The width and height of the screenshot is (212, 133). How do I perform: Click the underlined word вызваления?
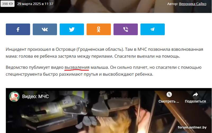(x=77, y=67)
